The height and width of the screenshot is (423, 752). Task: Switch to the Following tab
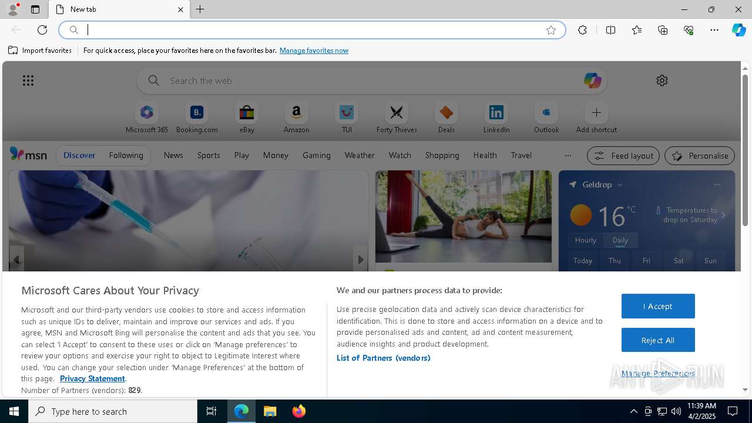126,155
